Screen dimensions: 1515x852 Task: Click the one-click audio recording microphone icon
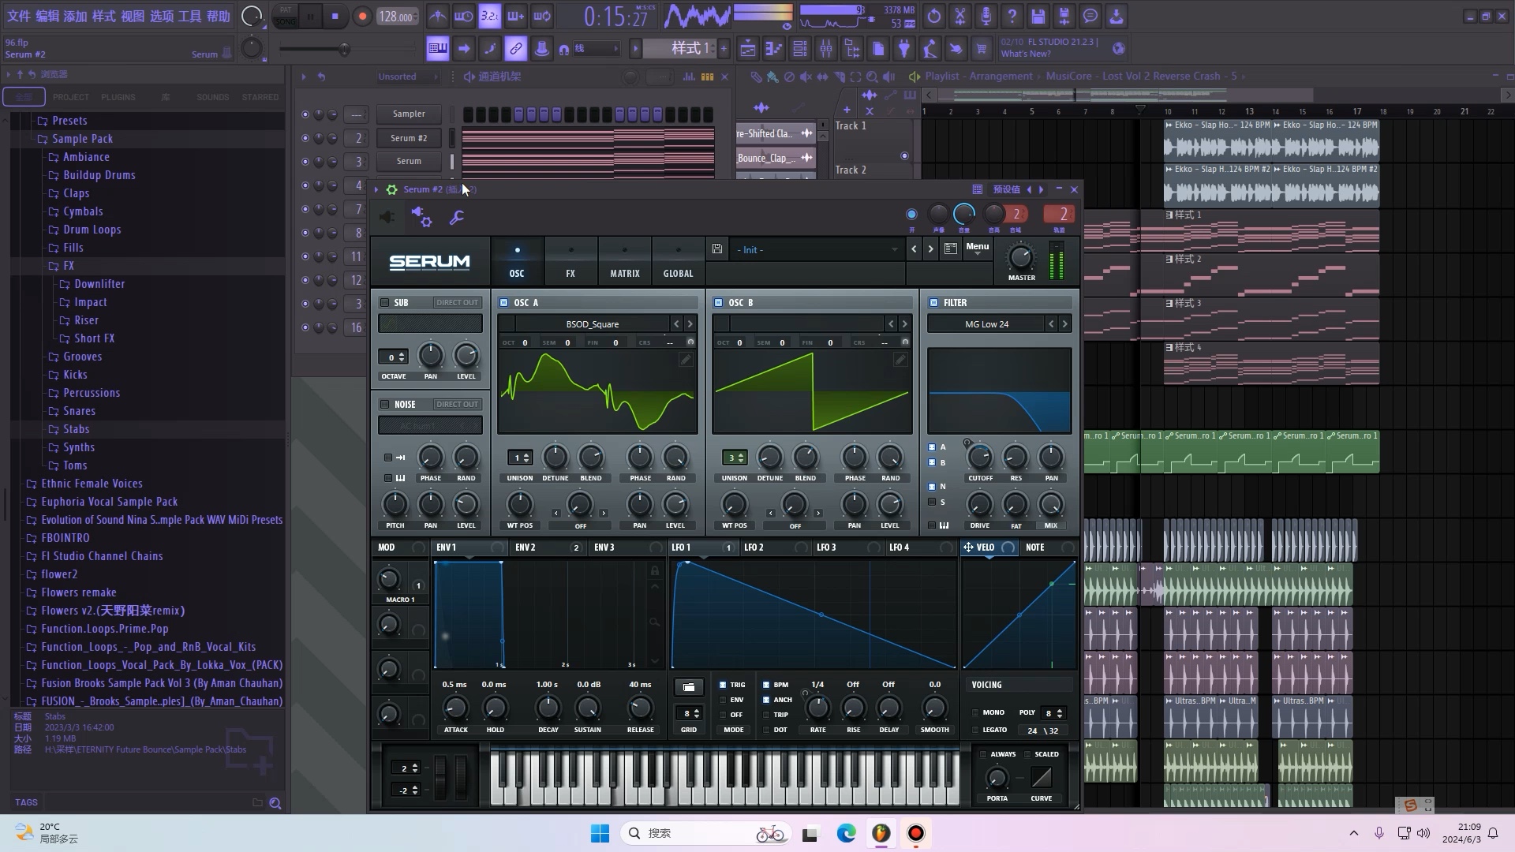pyautogui.click(x=986, y=16)
